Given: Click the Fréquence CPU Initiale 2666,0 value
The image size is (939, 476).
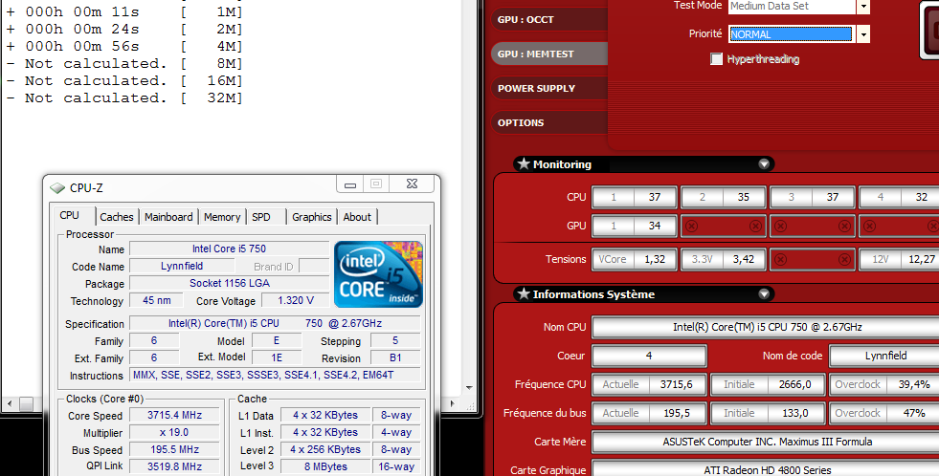Looking at the screenshot, I should pyautogui.click(x=767, y=384).
